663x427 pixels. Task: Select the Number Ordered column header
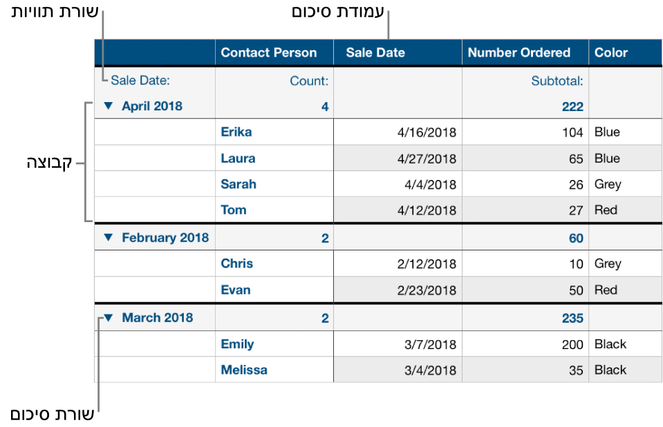519,52
